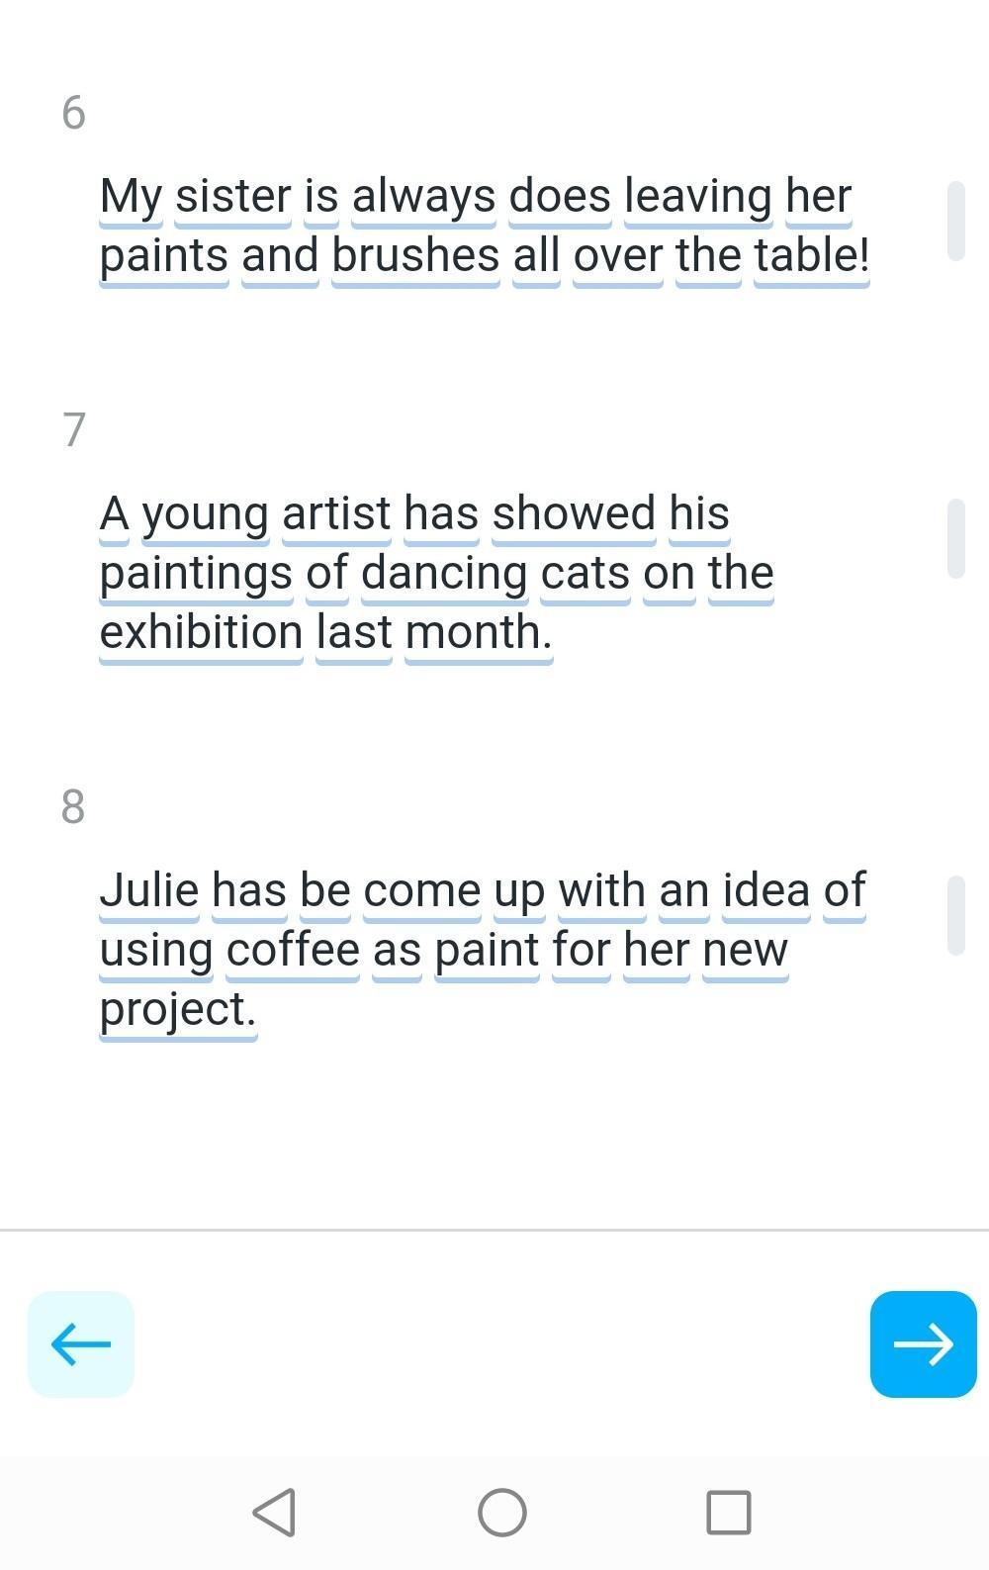This screenshot has width=989, height=1570.
Task: Tap the word "project." in sentence 8
Action: coord(178,1009)
